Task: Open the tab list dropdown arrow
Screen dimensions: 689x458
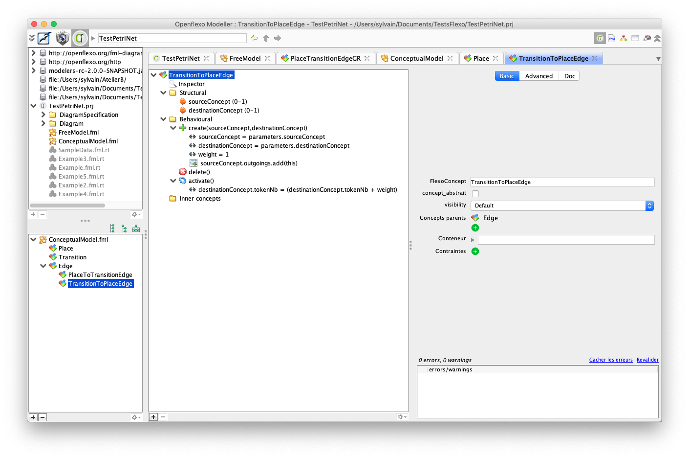Action: tap(658, 59)
